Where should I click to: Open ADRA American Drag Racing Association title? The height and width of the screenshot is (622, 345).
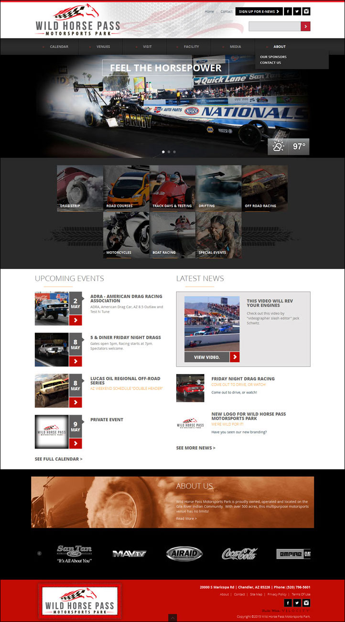[126, 299]
